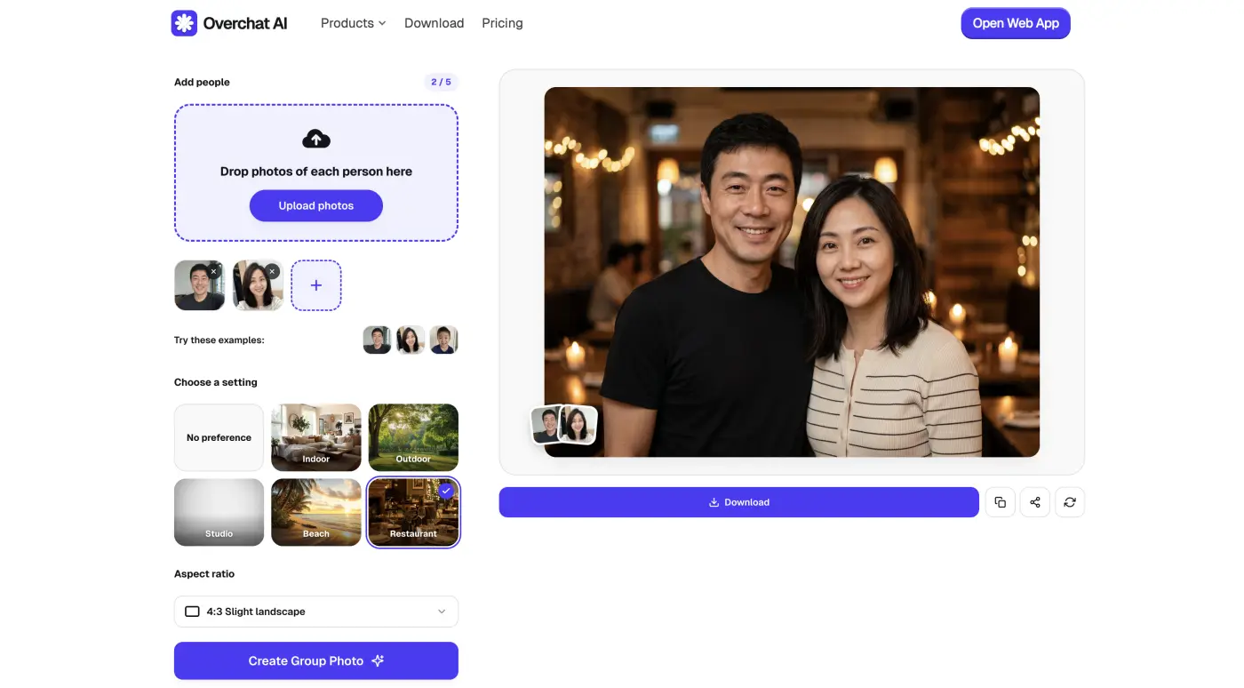Select the No preference setting

(219, 437)
